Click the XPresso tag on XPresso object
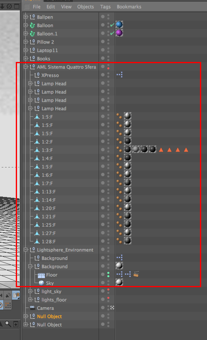Image resolution: width=207 pixels, height=340 pixels. point(119,75)
